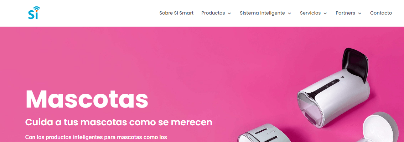Click the Si Smart logo

click(34, 13)
